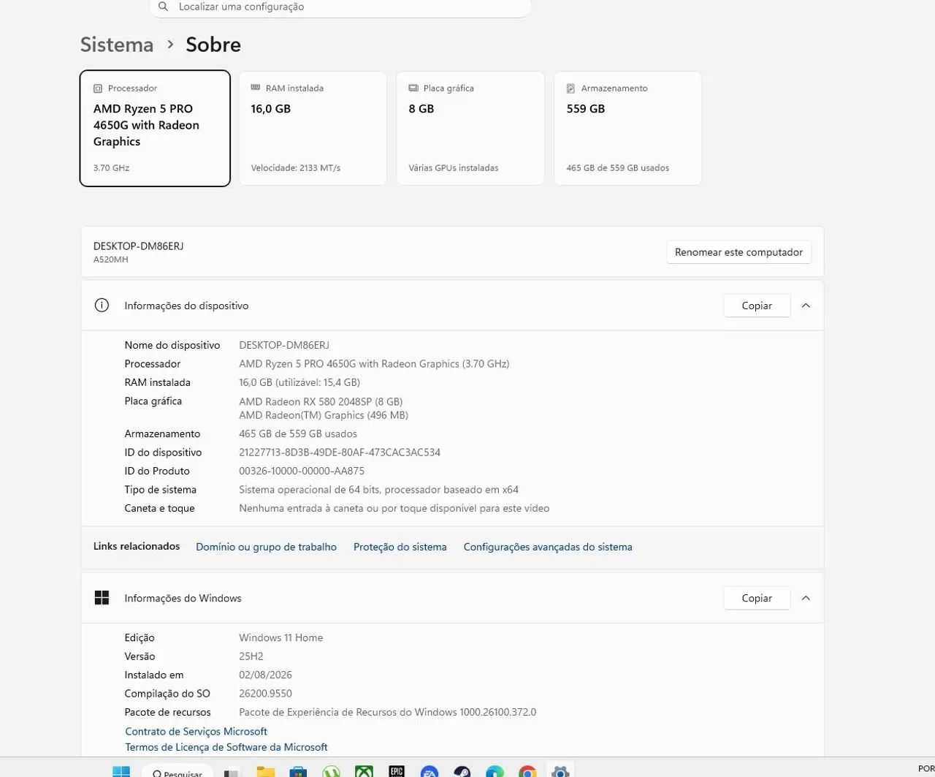
Task: Open Domínio ou grupo de trabalho link
Action: [x=266, y=547]
